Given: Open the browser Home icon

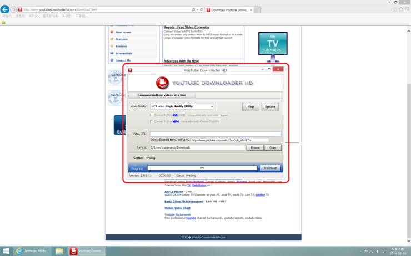Looking at the screenshot, I should click(x=395, y=9).
